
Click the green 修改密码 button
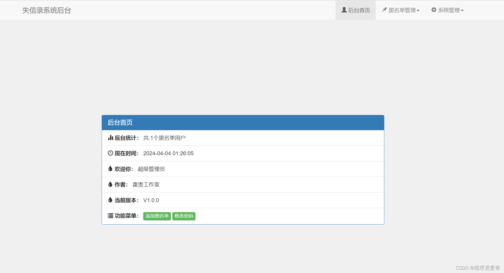(184, 216)
